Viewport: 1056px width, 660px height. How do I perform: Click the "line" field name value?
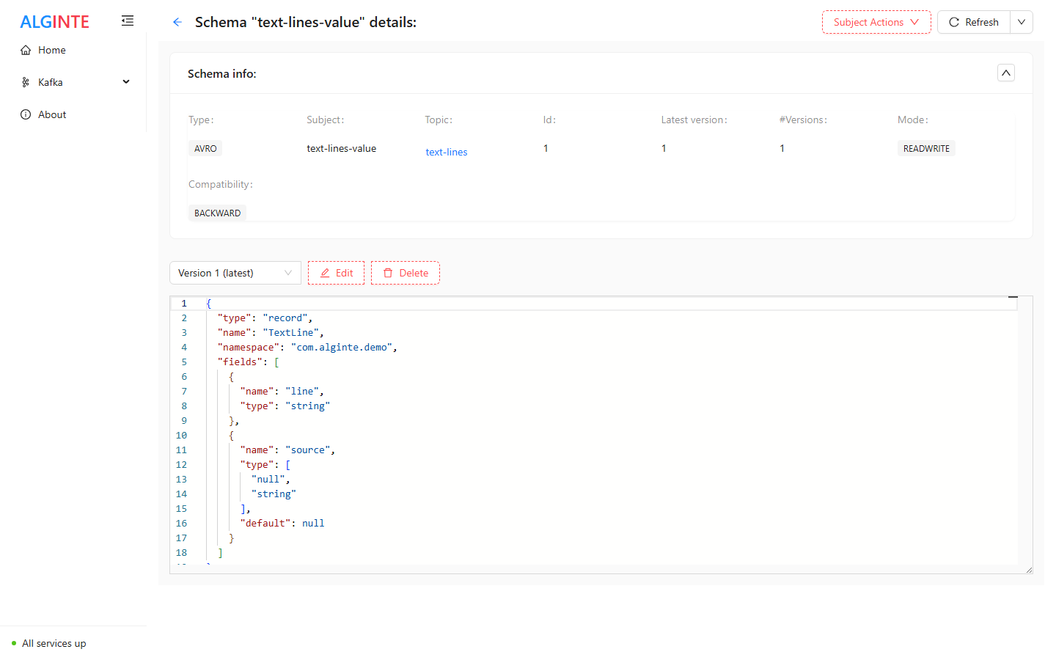[x=302, y=391]
